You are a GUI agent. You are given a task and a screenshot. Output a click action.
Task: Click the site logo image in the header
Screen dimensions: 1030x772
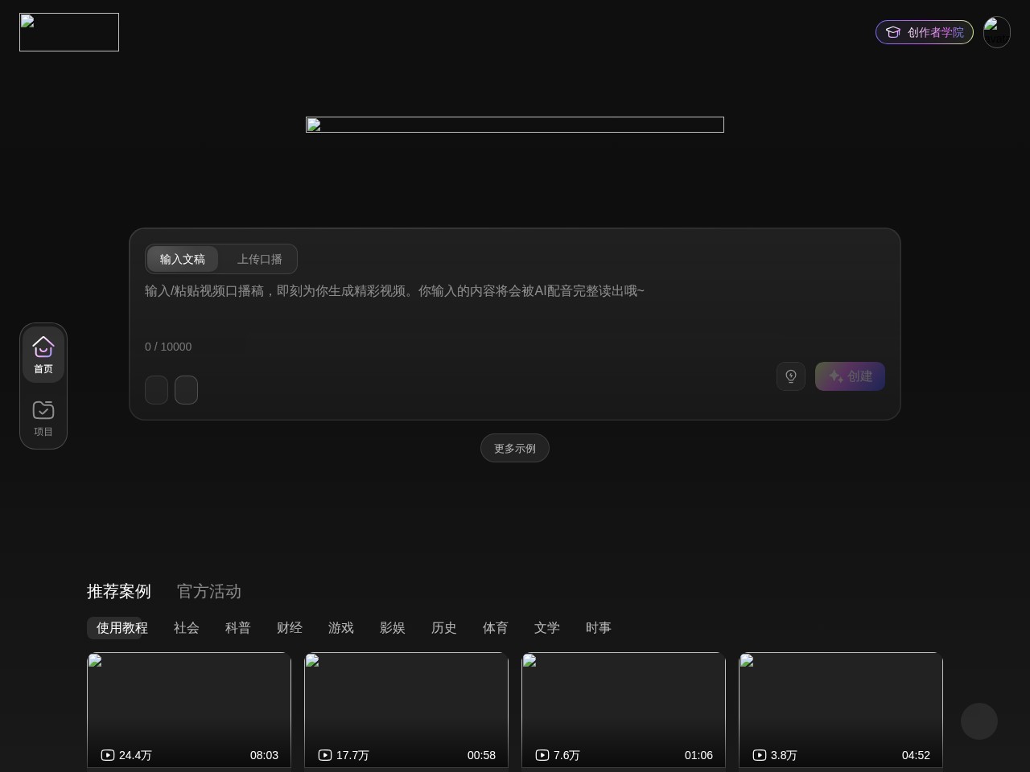coord(69,32)
